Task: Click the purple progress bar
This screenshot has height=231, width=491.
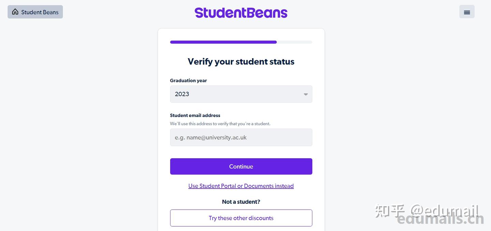Action: click(x=223, y=42)
